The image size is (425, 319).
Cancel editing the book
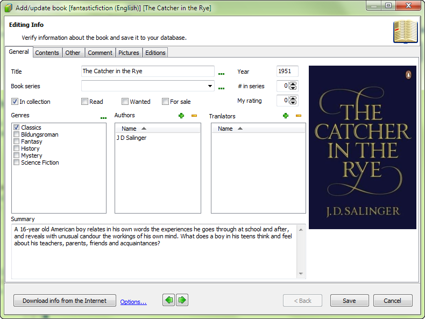click(x=393, y=301)
